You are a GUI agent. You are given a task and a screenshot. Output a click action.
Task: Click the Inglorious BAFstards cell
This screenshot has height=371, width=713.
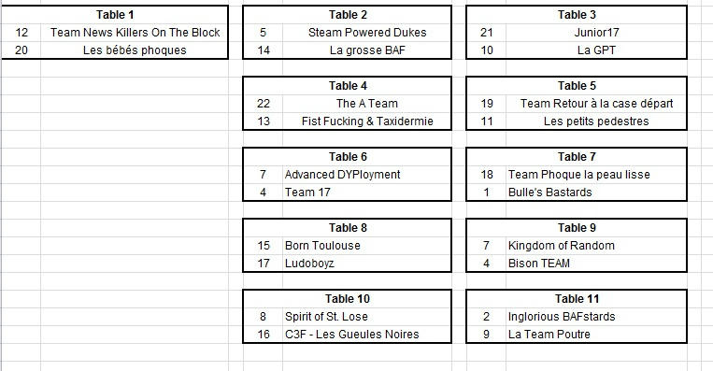[596, 316]
